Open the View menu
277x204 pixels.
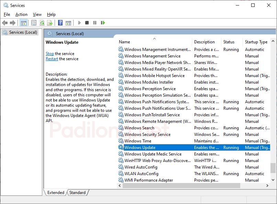tap(37, 14)
